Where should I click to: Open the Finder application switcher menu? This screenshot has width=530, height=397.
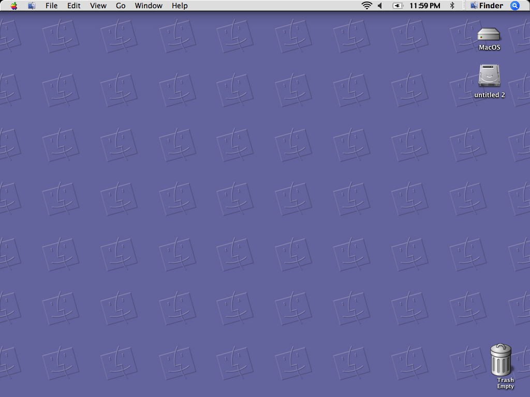pos(487,6)
